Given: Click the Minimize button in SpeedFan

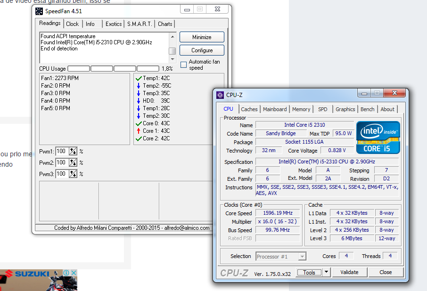Looking at the screenshot, I should click(202, 37).
